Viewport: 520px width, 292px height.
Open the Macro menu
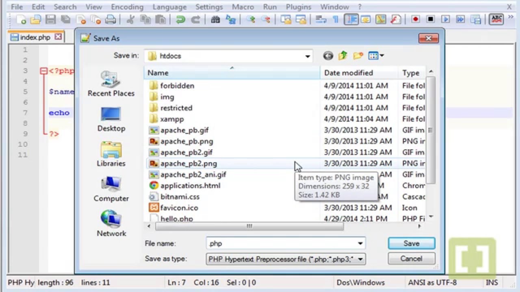[x=243, y=7]
